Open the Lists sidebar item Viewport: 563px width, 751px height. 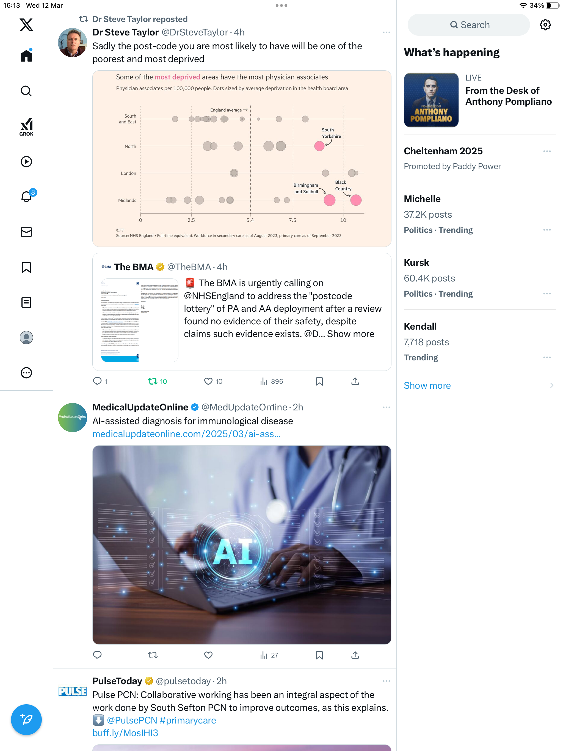click(x=26, y=302)
